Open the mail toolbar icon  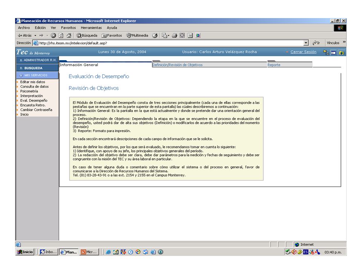click(x=165, y=35)
